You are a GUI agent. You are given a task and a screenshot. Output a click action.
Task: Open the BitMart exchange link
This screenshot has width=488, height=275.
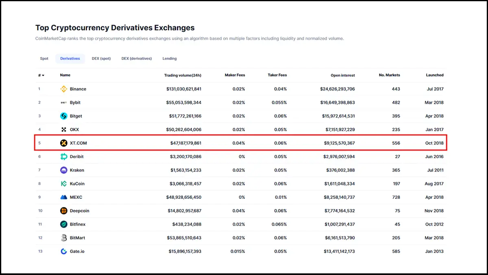(x=78, y=238)
